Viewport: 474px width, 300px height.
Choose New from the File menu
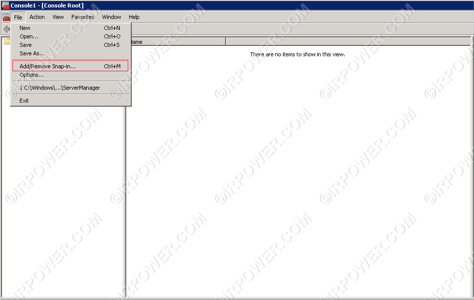click(x=25, y=28)
